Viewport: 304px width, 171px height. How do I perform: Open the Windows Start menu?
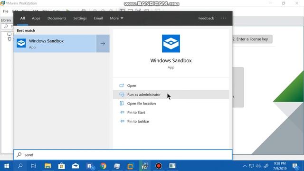click(7, 166)
